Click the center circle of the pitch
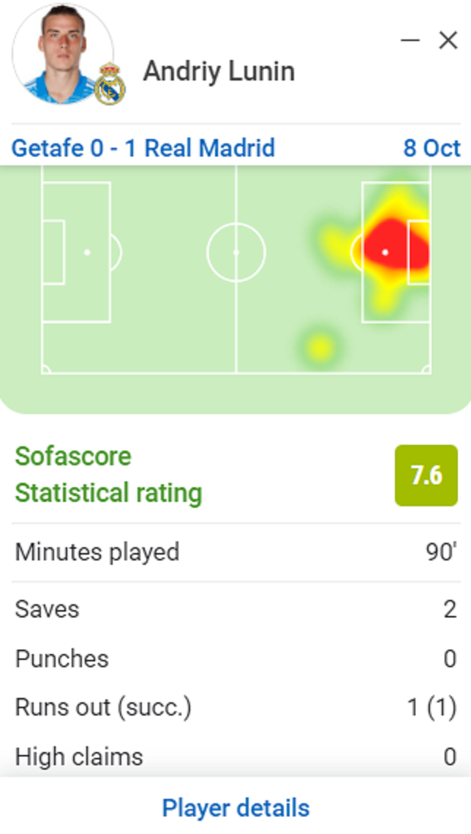The width and height of the screenshot is (471, 834). (235, 252)
